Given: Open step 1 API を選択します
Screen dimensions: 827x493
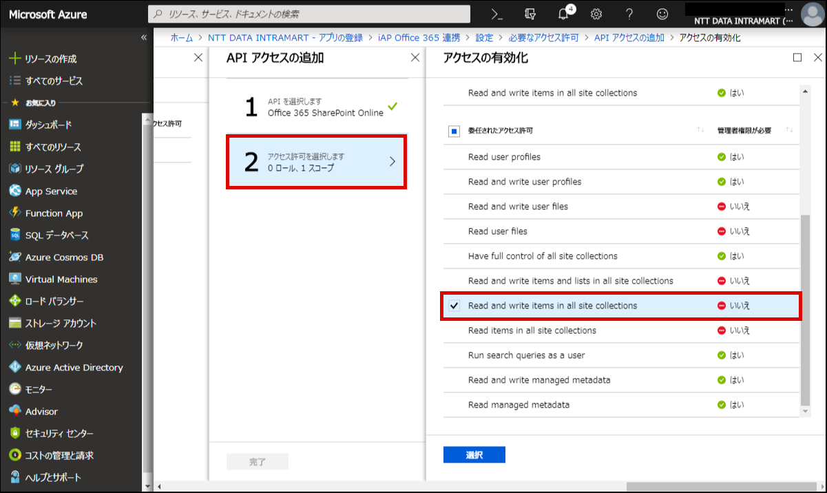Looking at the screenshot, I should click(x=317, y=107).
